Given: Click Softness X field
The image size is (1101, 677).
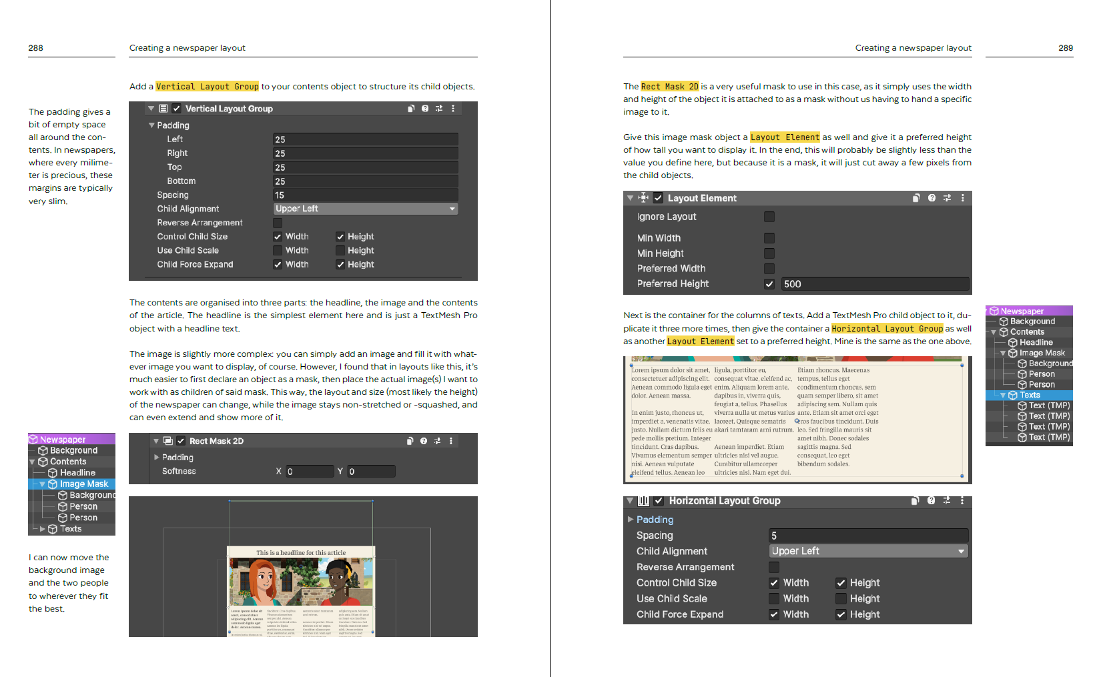Looking at the screenshot, I should point(310,472).
